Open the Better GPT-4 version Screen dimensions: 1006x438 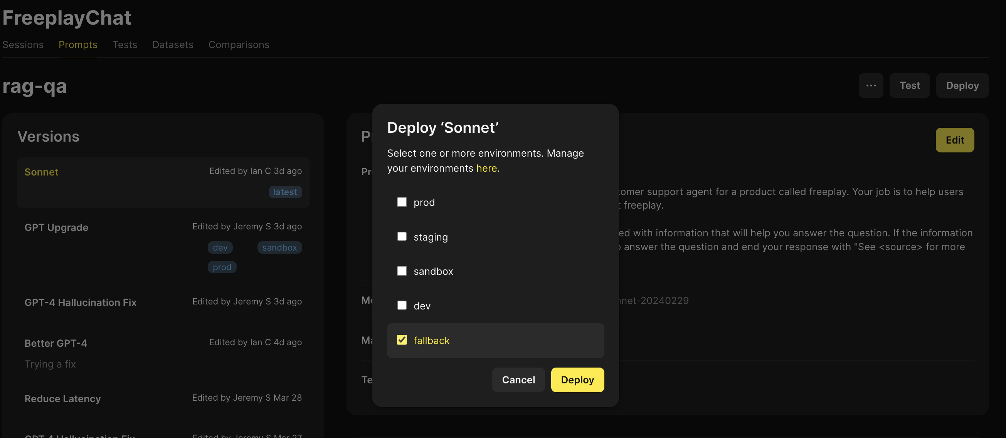coord(56,343)
